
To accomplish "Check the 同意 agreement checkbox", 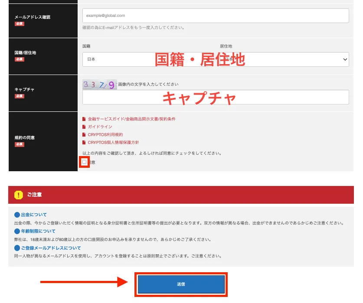I will (x=85, y=162).
